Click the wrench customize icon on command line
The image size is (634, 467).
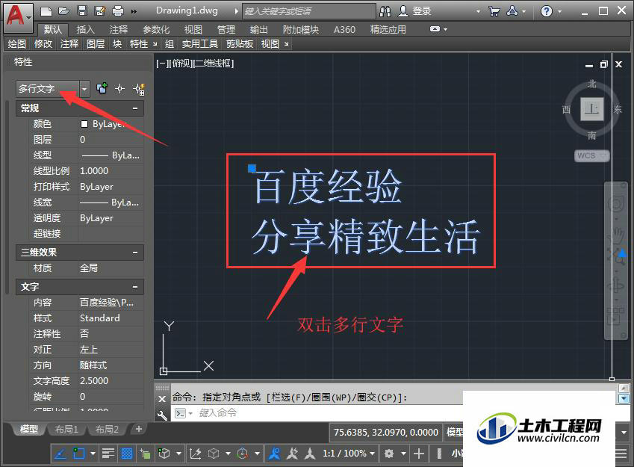pyautogui.click(x=162, y=415)
